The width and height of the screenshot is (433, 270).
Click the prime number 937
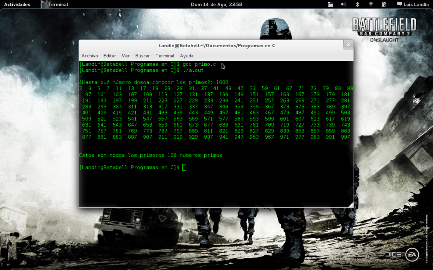point(208,137)
